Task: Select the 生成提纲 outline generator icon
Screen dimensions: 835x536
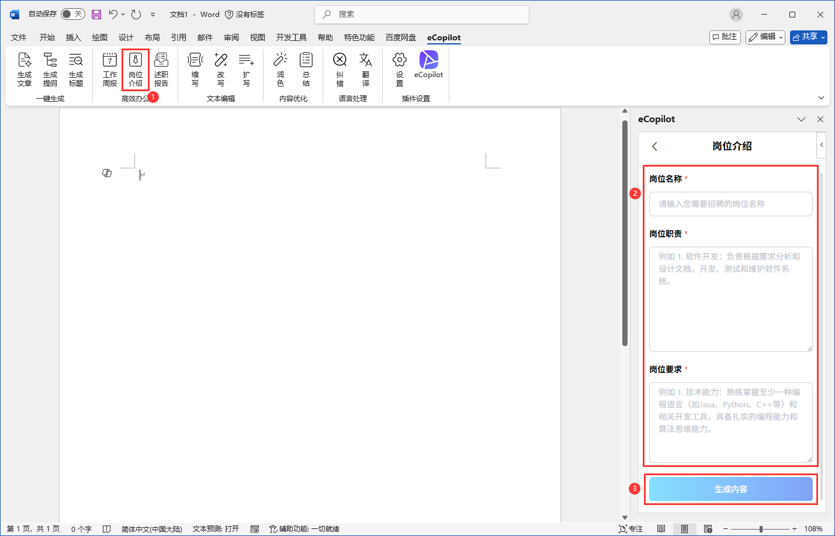Action: pyautogui.click(x=50, y=69)
